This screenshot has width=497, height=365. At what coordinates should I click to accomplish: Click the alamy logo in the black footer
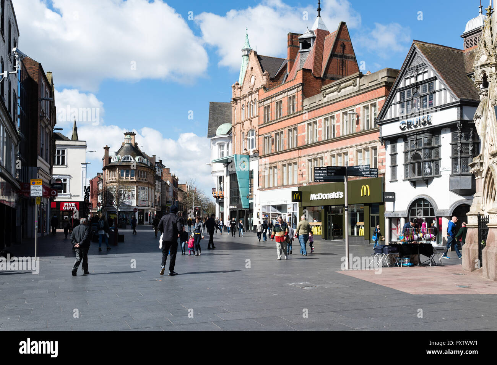[x=38, y=348]
